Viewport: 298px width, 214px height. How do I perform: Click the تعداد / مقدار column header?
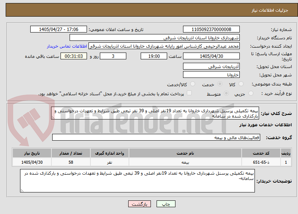coord(71,153)
